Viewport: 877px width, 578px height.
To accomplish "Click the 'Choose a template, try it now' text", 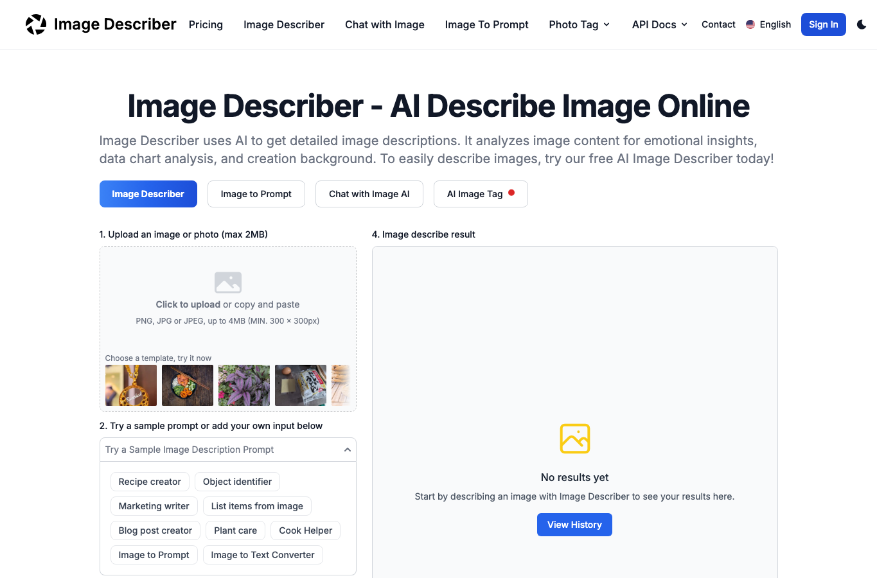I will tap(158, 358).
